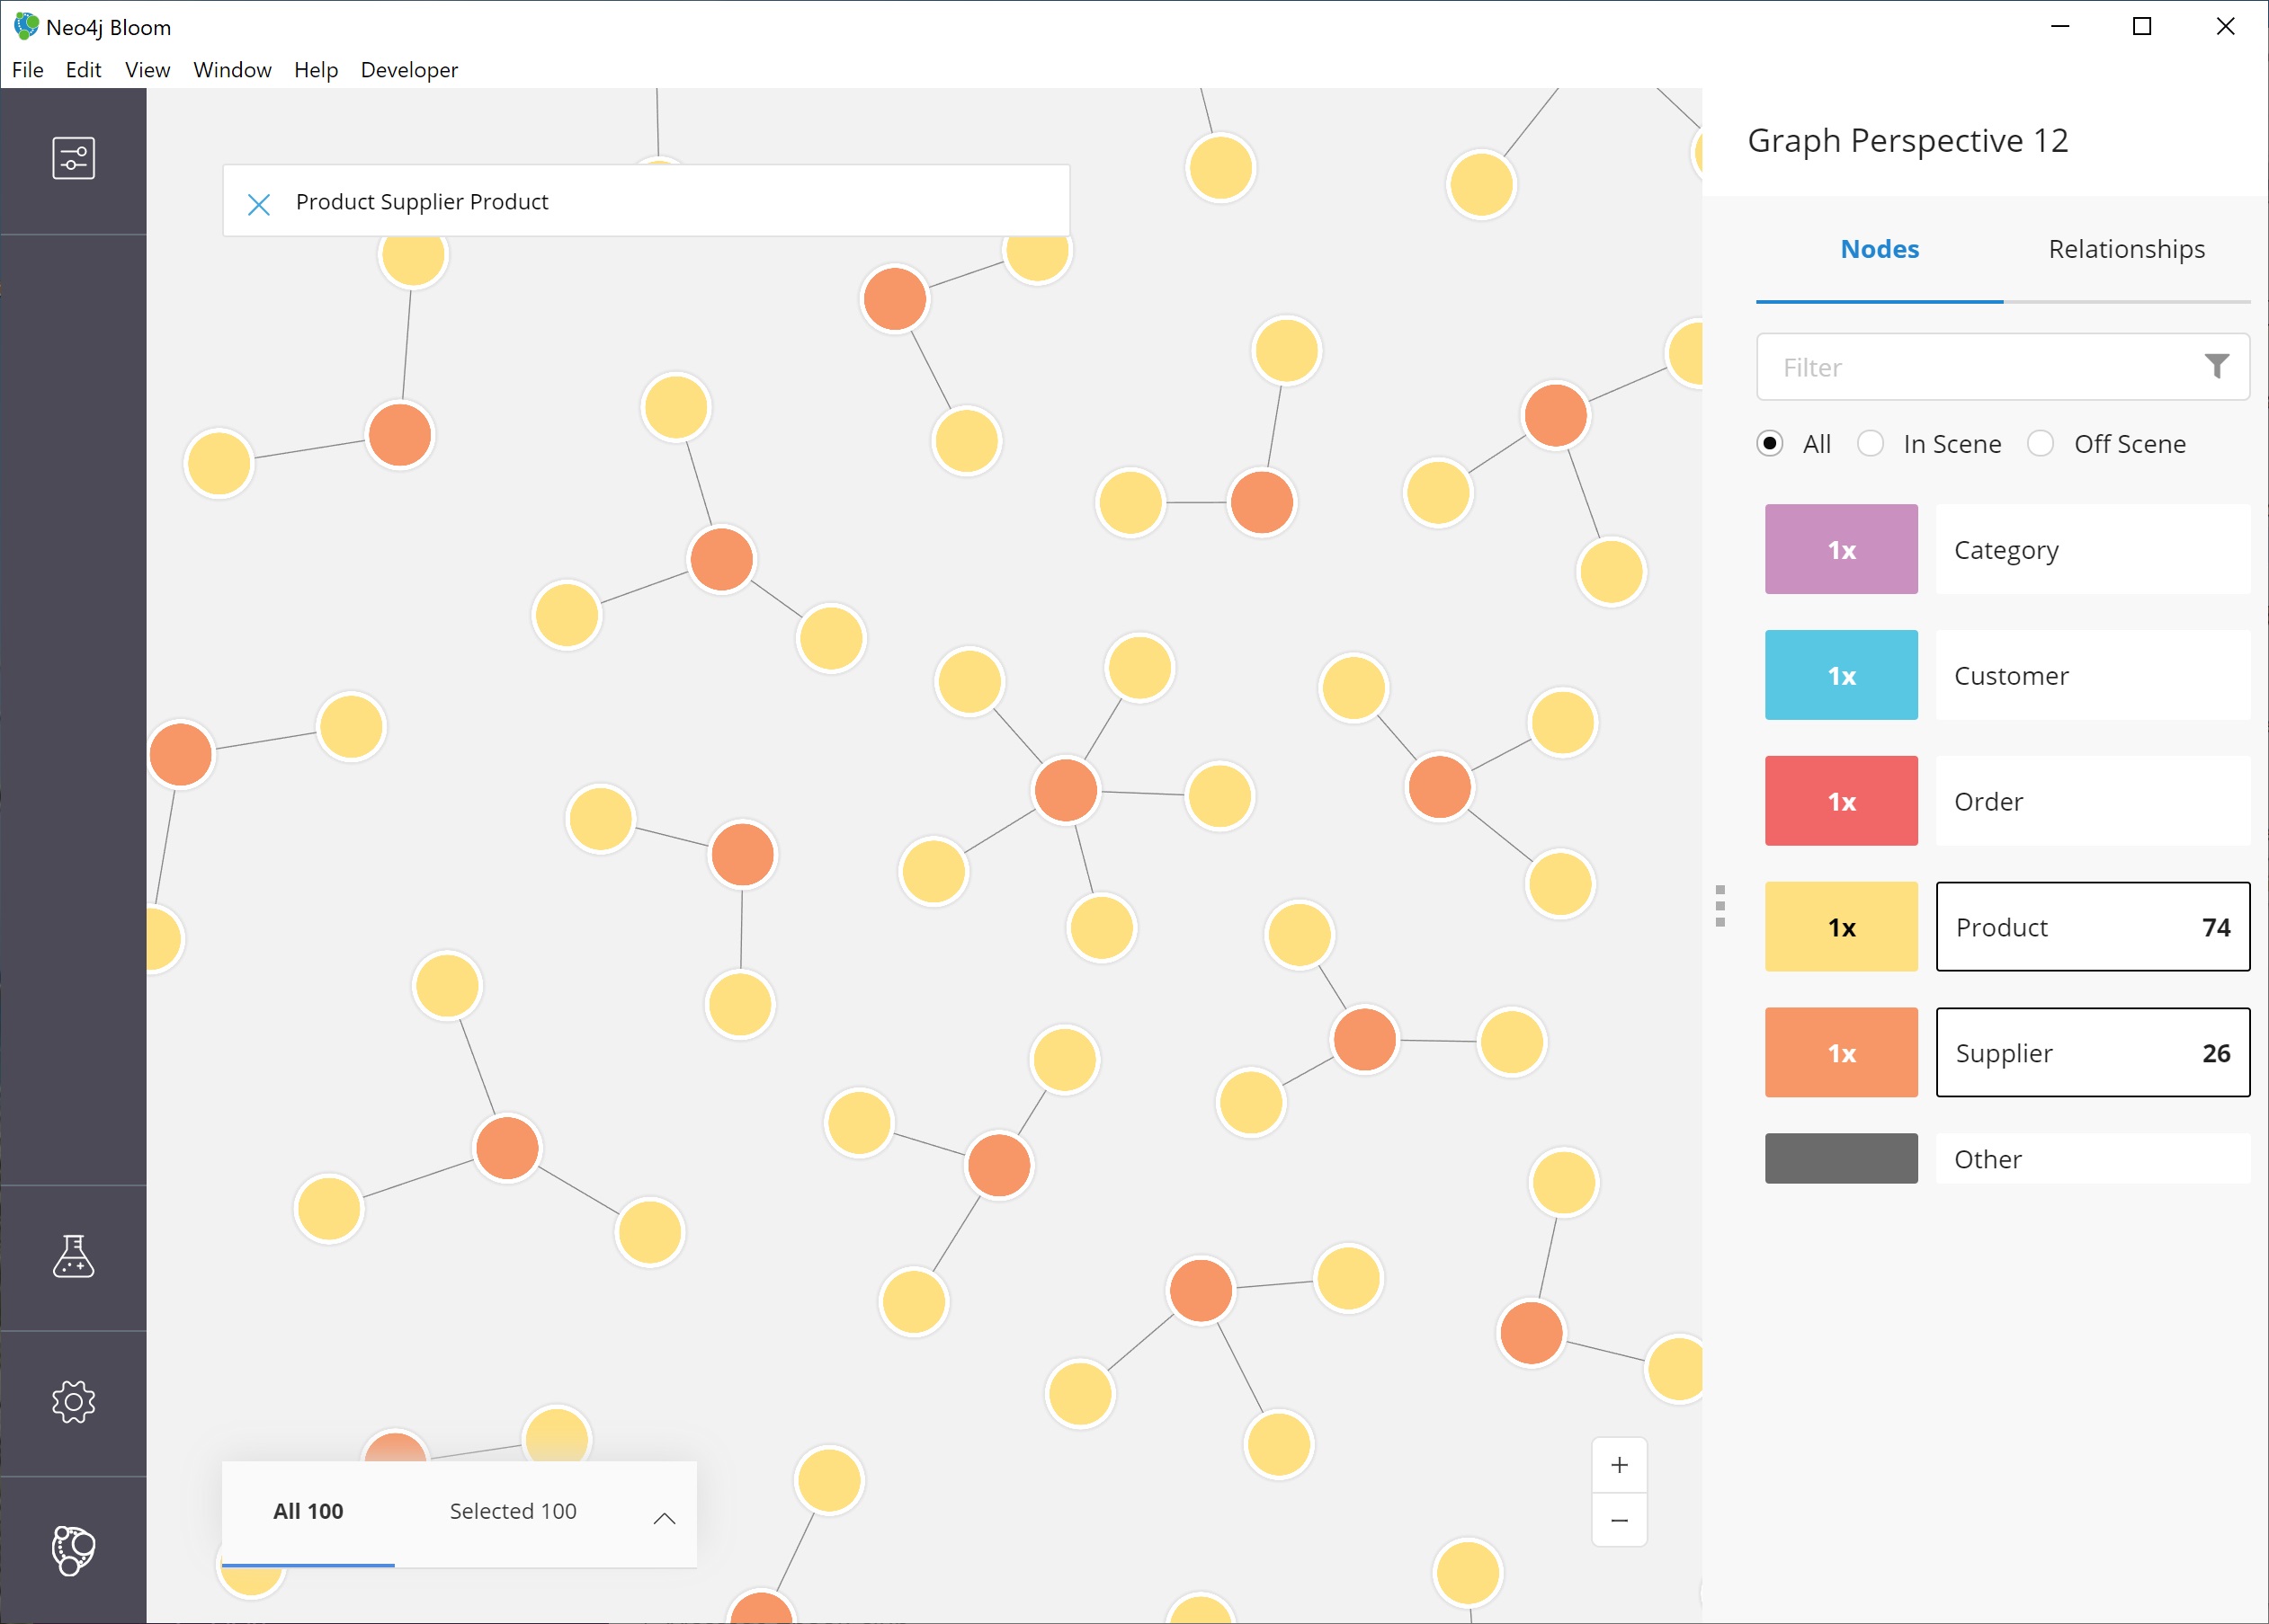Image resolution: width=2269 pixels, height=1624 pixels.
Task: Click the Neo4j logo icon at sidebar bottom
Action: [x=73, y=1549]
